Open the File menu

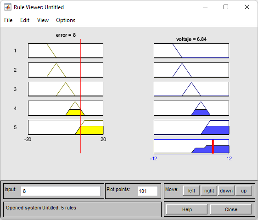pyautogui.click(x=8, y=20)
